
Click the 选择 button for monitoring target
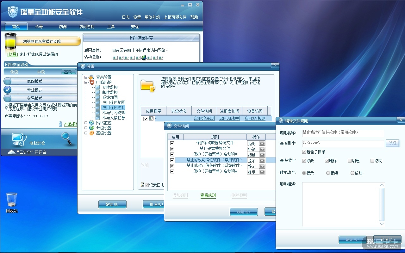click(x=393, y=143)
